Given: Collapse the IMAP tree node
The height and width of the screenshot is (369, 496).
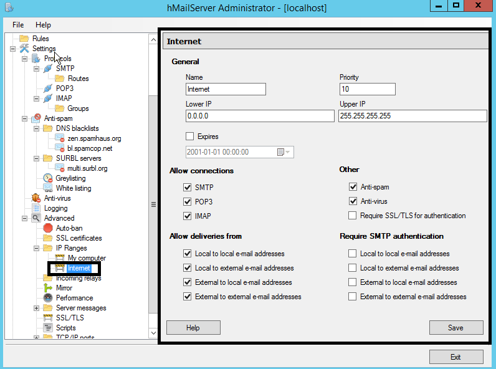Looking at the screenshot, I should (36, 98).
